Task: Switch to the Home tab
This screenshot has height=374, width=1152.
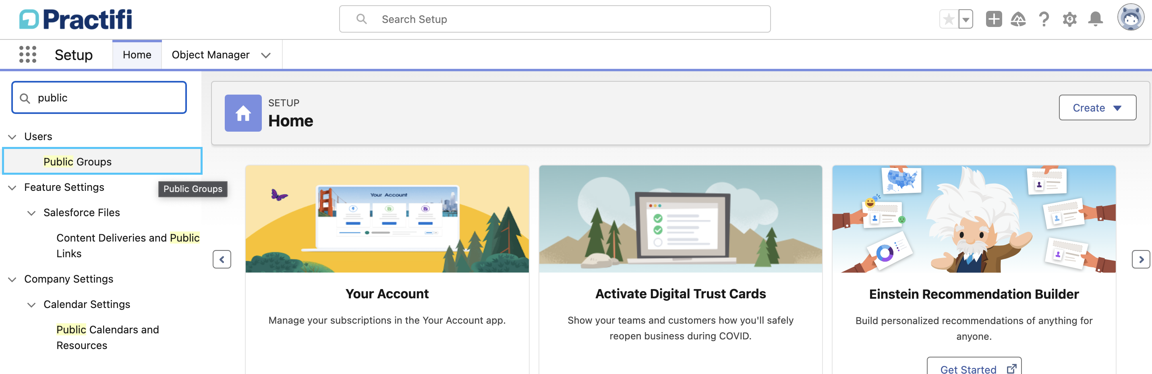Action: [137, 54]
